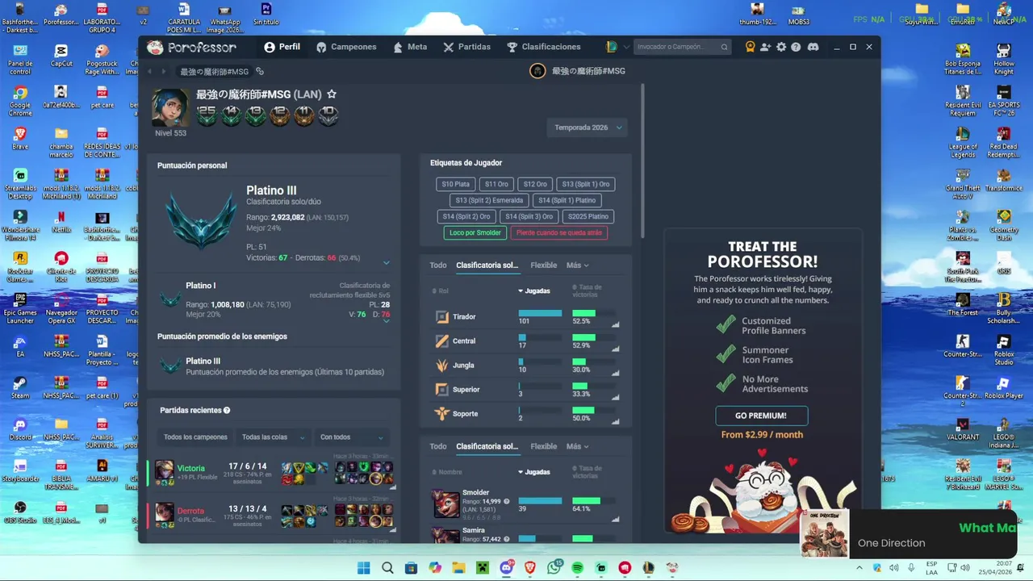Click the S2025 Platino tag

pyautogui.click(x=588, y=216)
